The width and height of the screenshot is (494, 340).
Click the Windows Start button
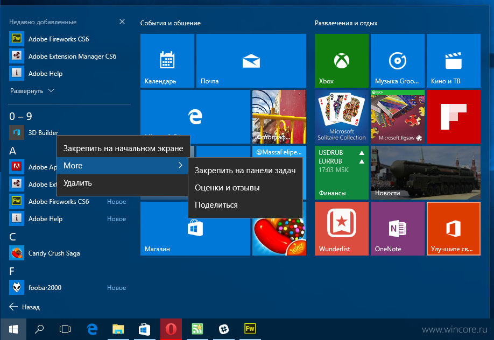tap(13, 329)
